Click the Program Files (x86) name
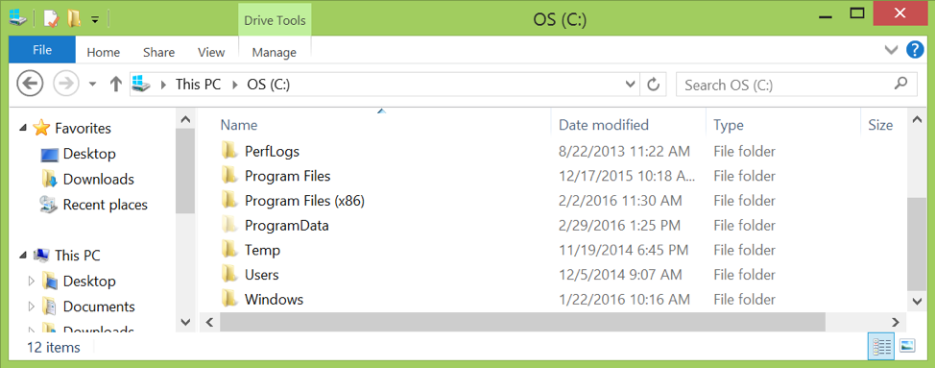 304,201
